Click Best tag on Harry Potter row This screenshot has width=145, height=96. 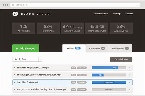[73, 90]
